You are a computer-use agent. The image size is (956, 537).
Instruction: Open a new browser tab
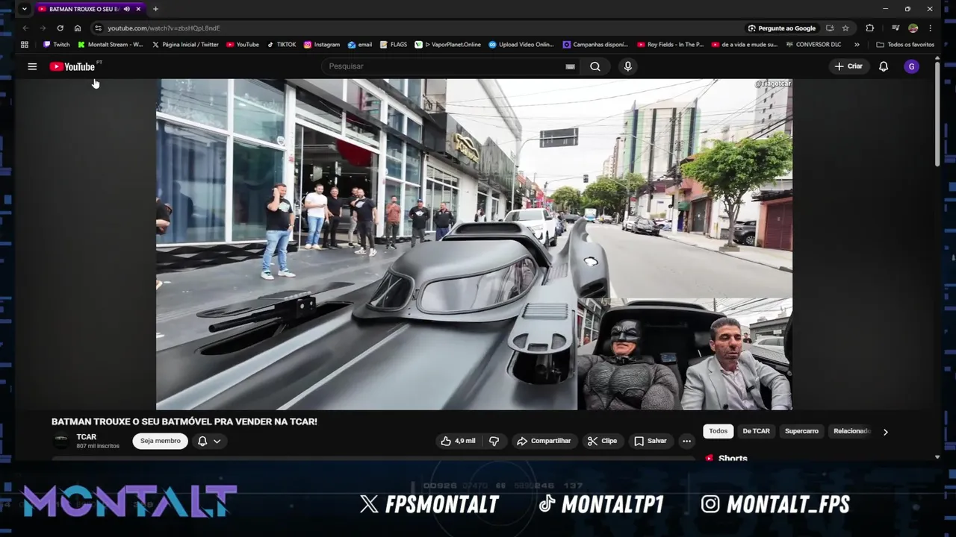coord(155,9)
